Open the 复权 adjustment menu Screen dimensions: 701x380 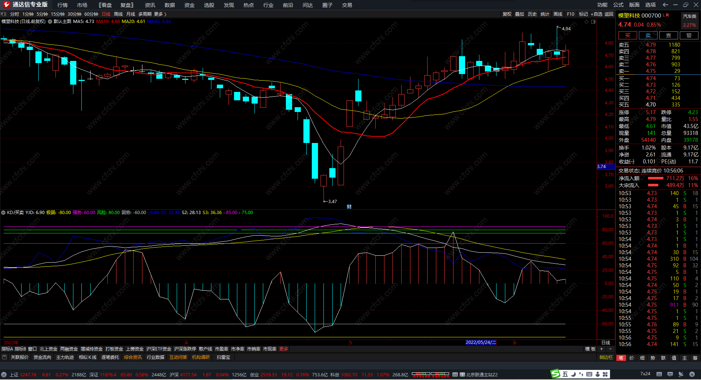[507, 14]
